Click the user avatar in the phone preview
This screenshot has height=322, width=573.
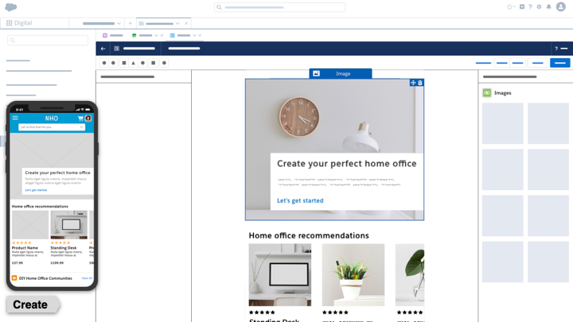[x=88, y=118]
